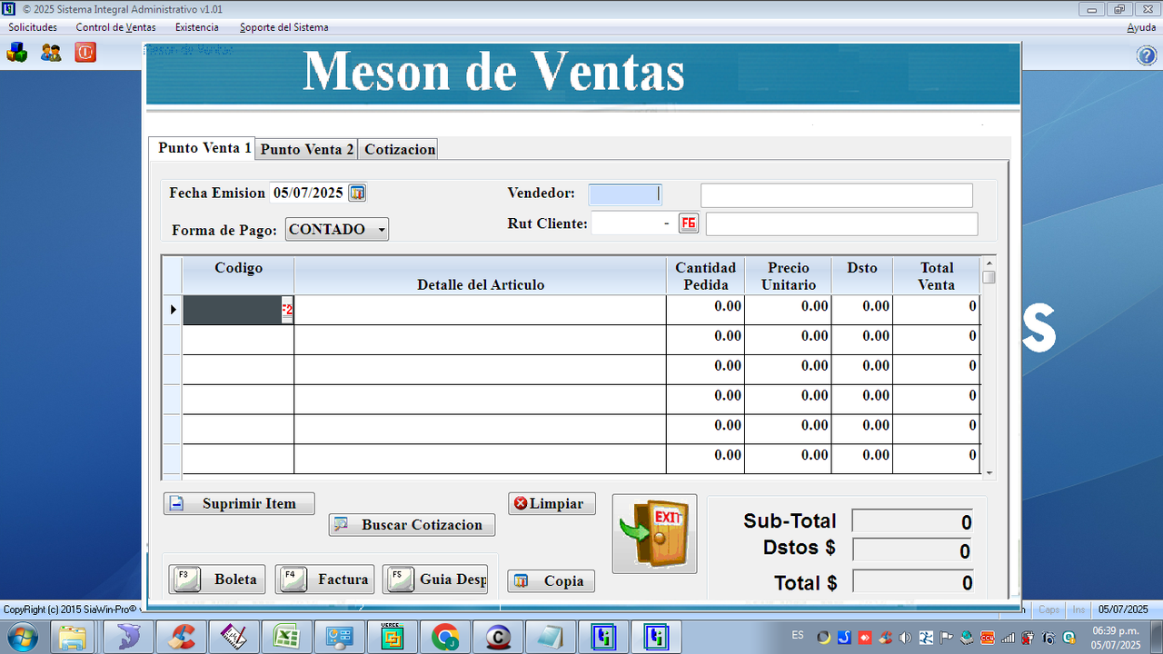Exit using the EXIT door icon
Viewport: 1163px width, 654px height.
click(653, 533)
